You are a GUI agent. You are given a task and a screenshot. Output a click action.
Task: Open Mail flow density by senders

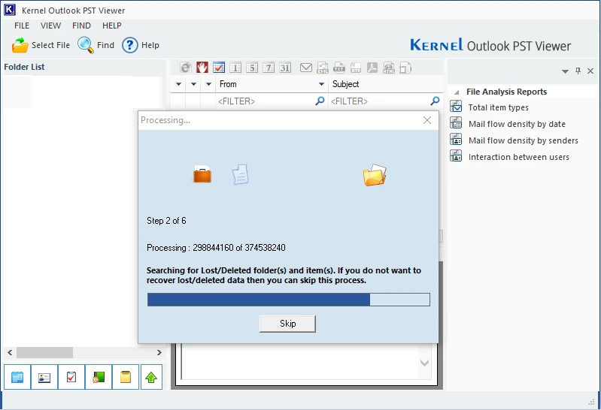click(524, 140)
